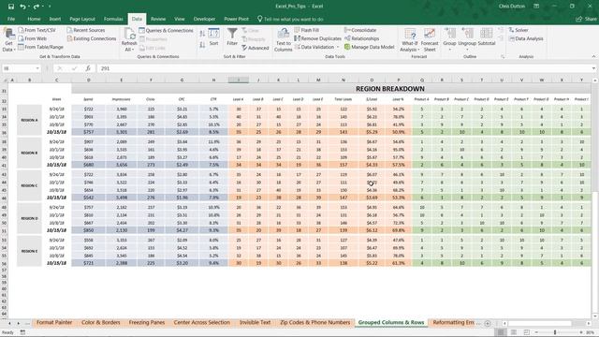This screenshot has height=337, width=599.
Task: Sort descending Z to A
Action: coord(202,45)
